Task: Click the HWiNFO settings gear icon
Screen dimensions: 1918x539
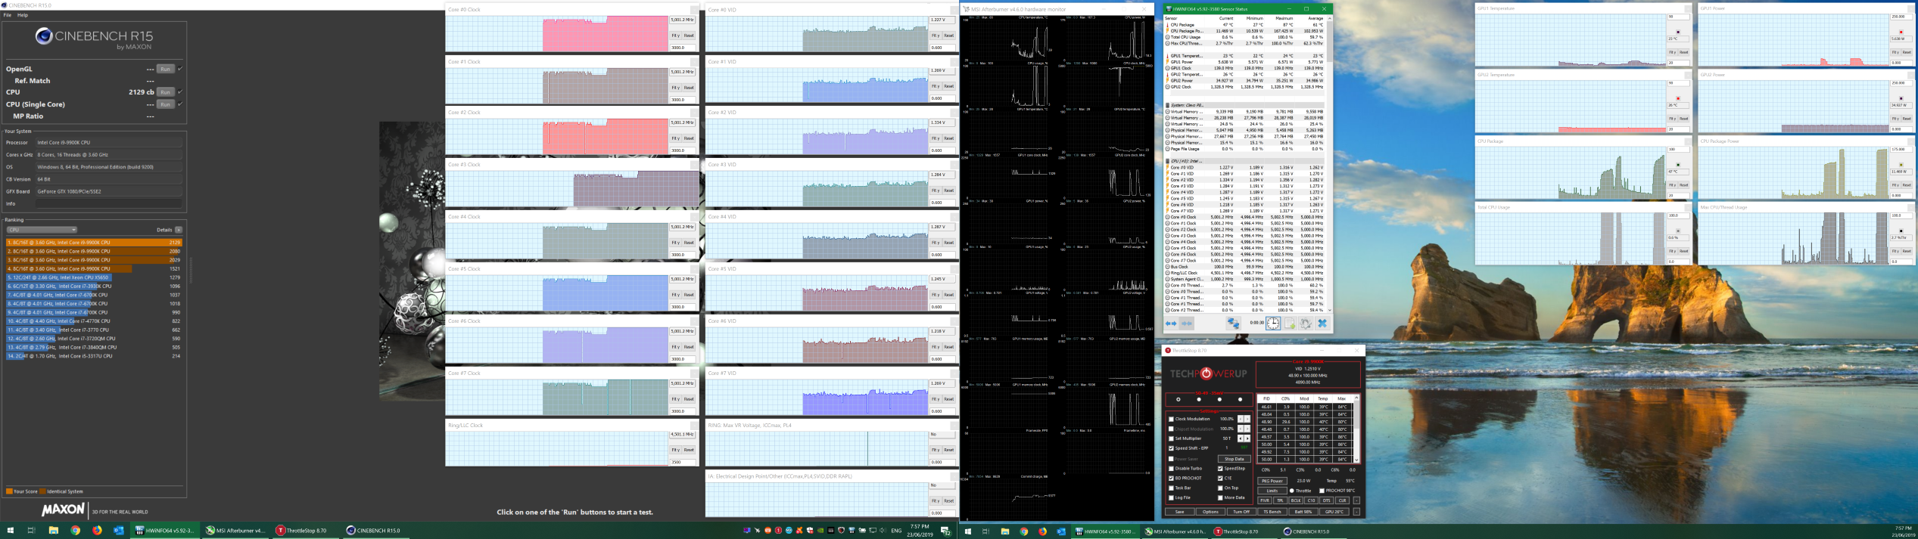Action: tap(1306, 324)
